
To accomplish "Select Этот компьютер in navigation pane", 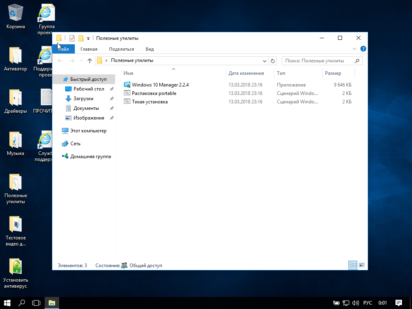I will tap(88, 131).
